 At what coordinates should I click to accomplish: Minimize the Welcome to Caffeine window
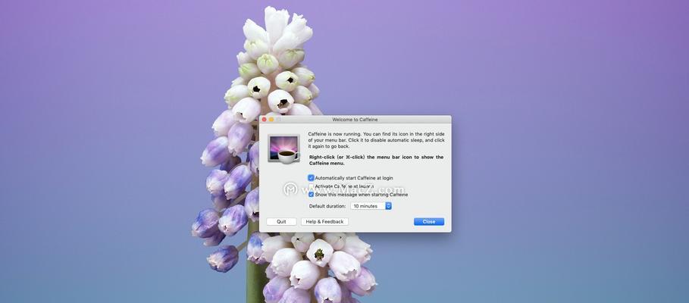point(271,120)
